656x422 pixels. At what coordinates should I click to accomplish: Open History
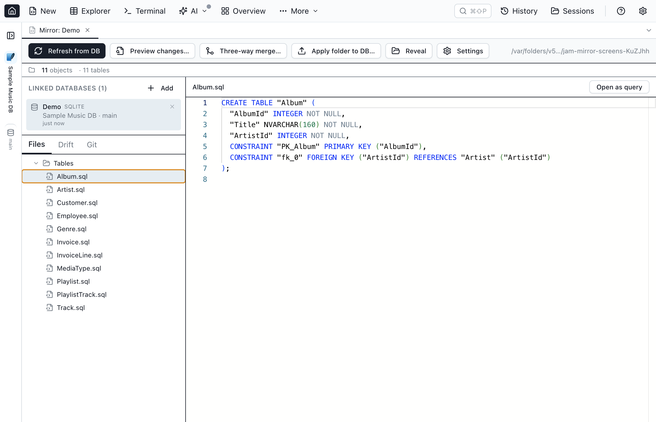(x=519, y=11)
